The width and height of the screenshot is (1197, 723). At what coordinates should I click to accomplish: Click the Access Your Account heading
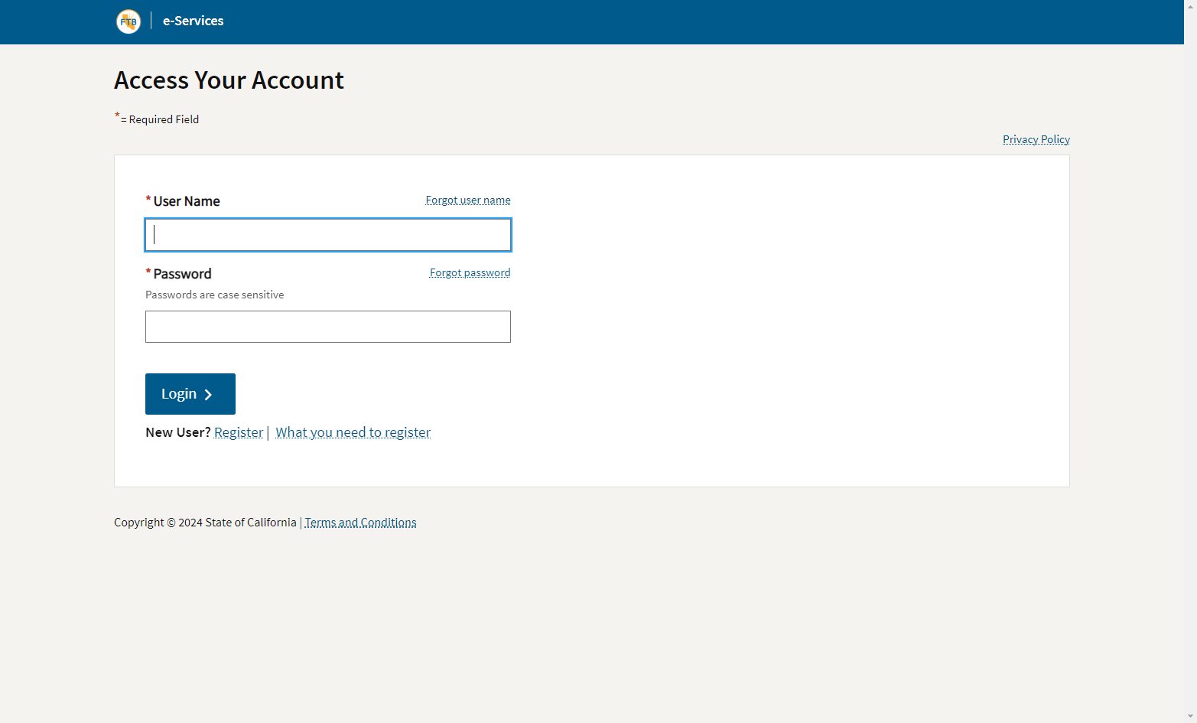(x=229, y=80)
